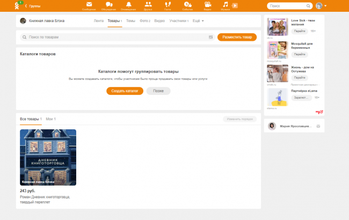Open Guests footprint icon
Screen dimensions: 349x220
pyautogui.click(x=168, y=5)
